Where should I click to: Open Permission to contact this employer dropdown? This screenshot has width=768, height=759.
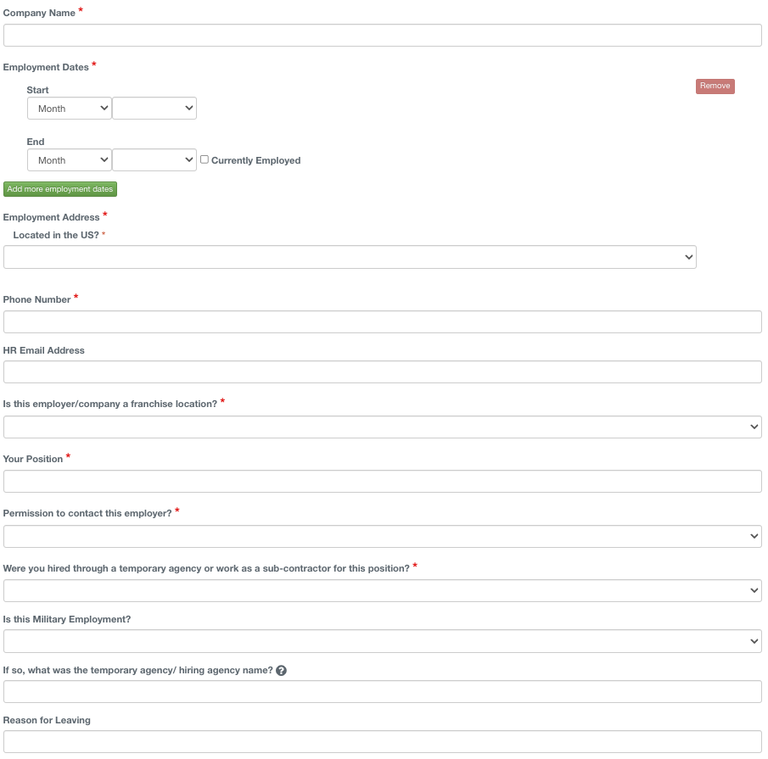click(x=383, y=537)
